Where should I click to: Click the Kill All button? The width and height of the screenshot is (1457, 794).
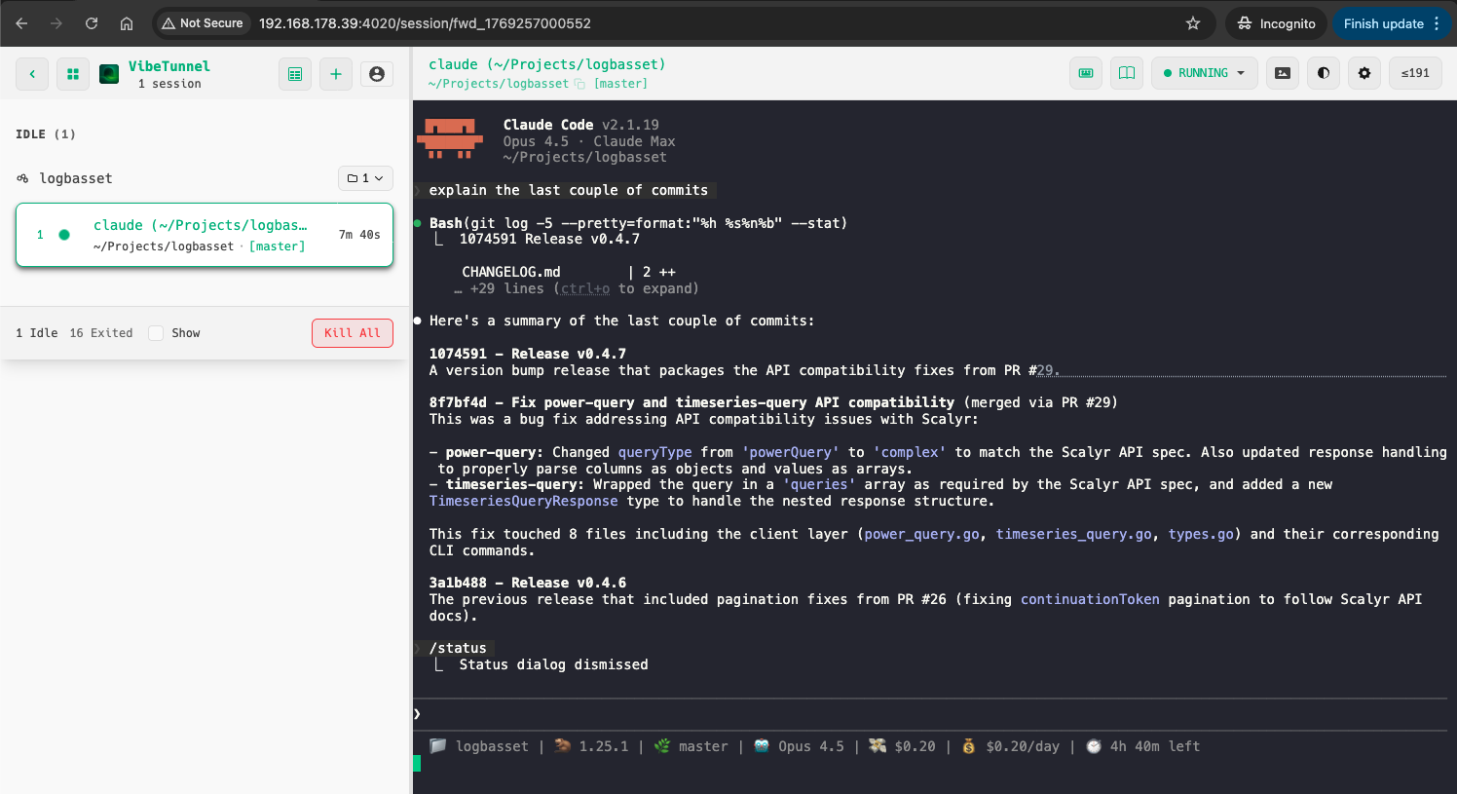coord(353,332)
